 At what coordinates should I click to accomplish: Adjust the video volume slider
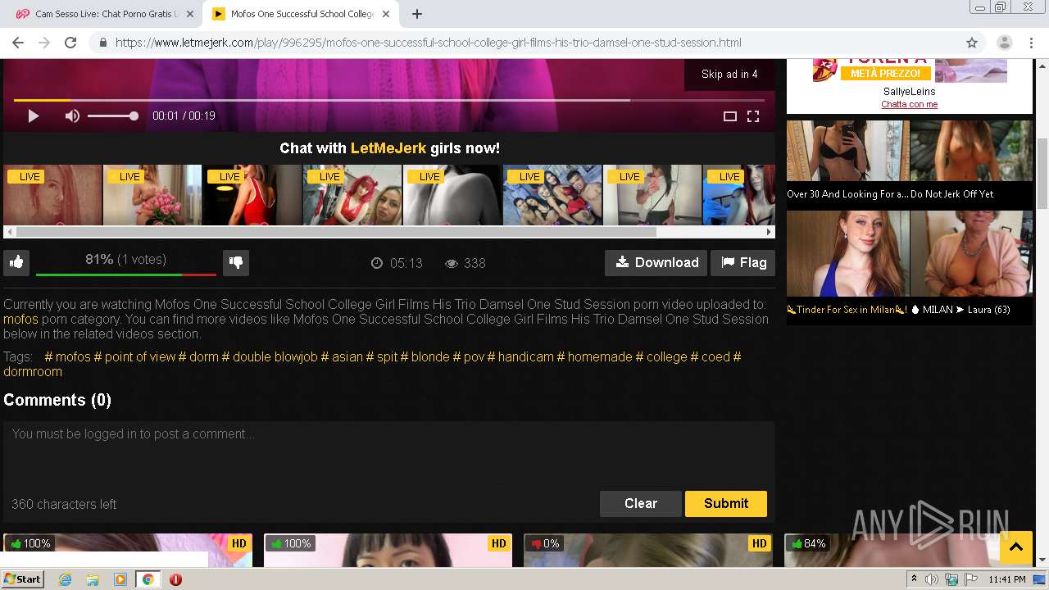pos(112,116)
